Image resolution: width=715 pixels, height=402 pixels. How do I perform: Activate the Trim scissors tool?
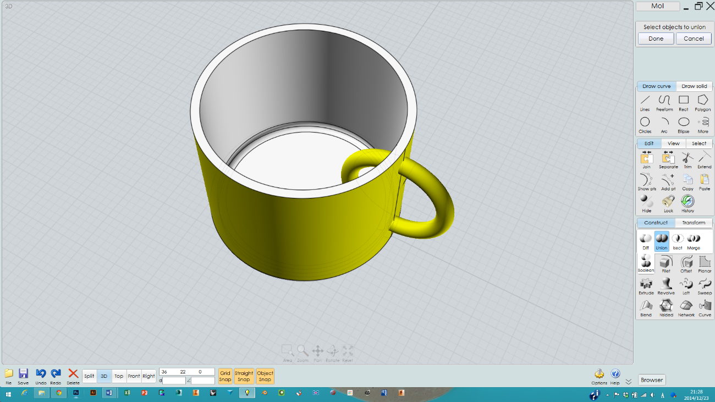point(687,159)
